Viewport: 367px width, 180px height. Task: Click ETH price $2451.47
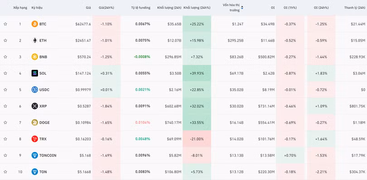pyautogui.click(x=83, y=40)
